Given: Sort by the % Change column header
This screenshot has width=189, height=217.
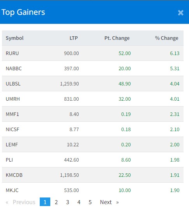Looking at the screenshot, I should tap(167, 38).
